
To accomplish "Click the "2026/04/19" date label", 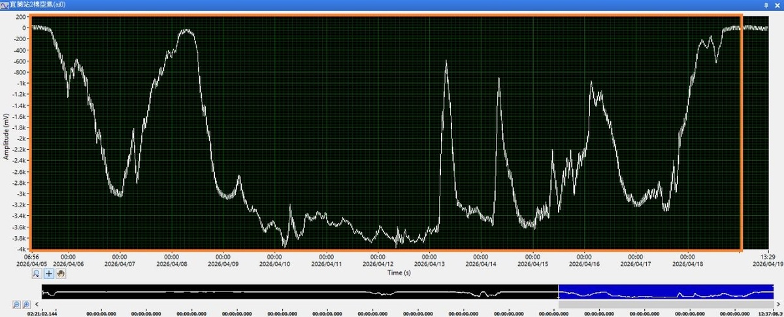I will click(x=768, y=263).
